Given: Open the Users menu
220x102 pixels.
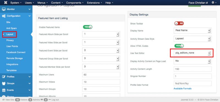Looking at the screenshot, I should pos(29,3).
